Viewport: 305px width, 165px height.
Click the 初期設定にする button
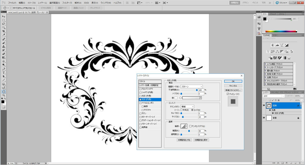pos(184,140)
